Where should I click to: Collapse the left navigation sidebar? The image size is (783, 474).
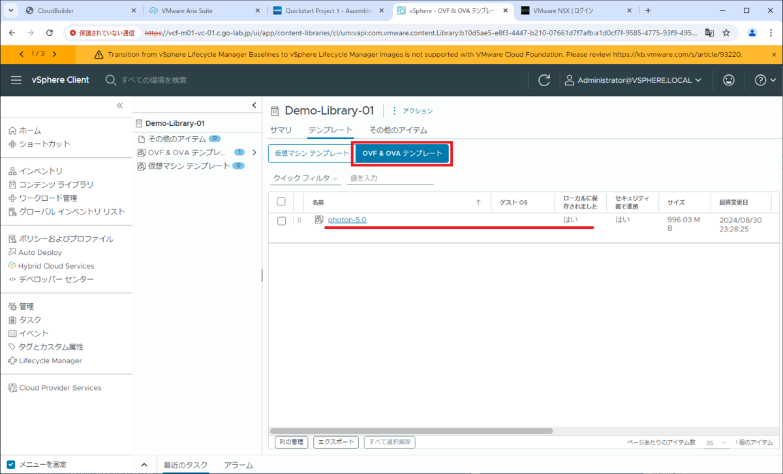[x=119, y=106]
